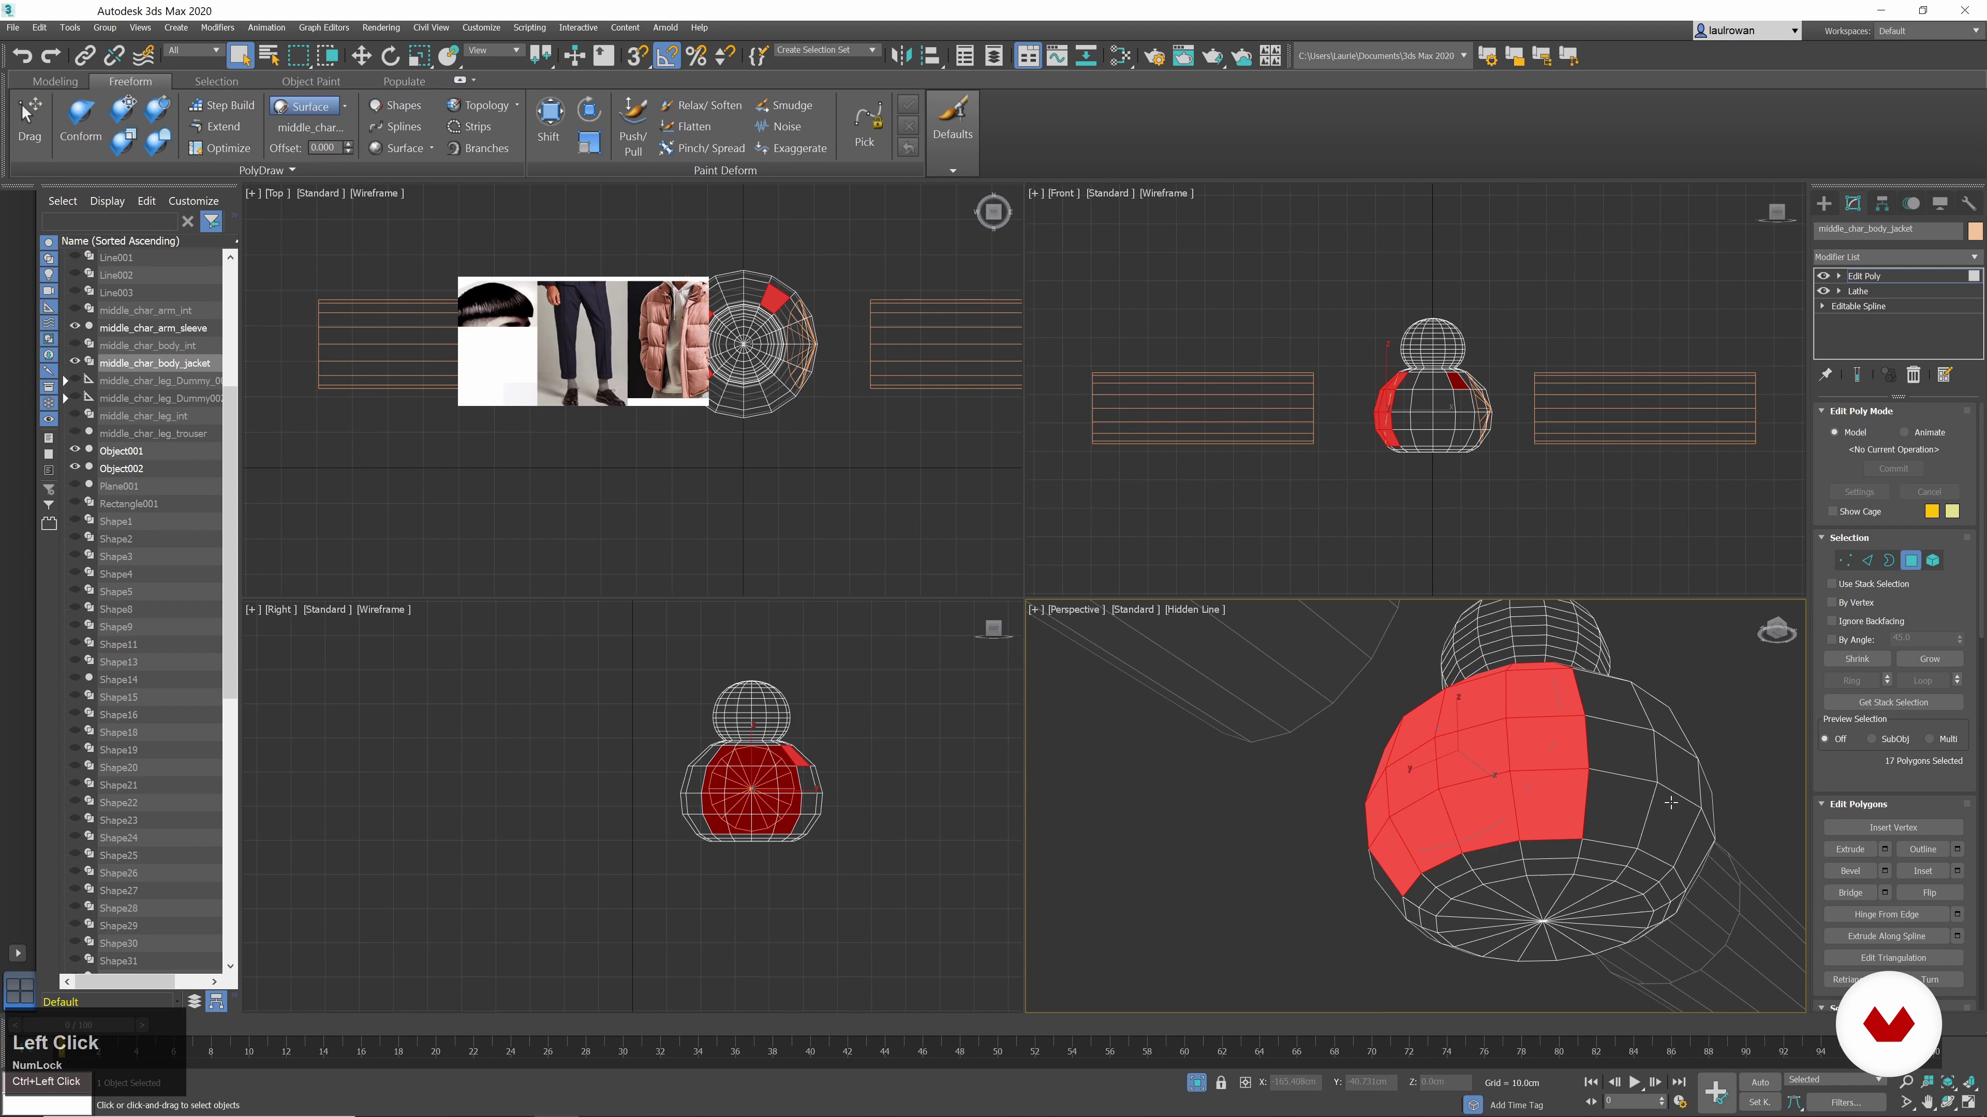Click the Pin Stack icon

1826,374
